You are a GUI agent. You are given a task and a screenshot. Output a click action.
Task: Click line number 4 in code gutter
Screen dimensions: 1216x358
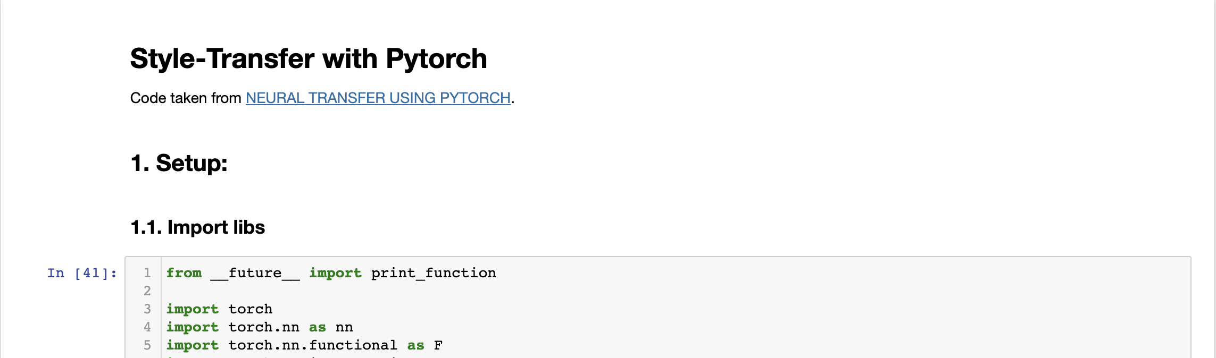pos(147,327)
